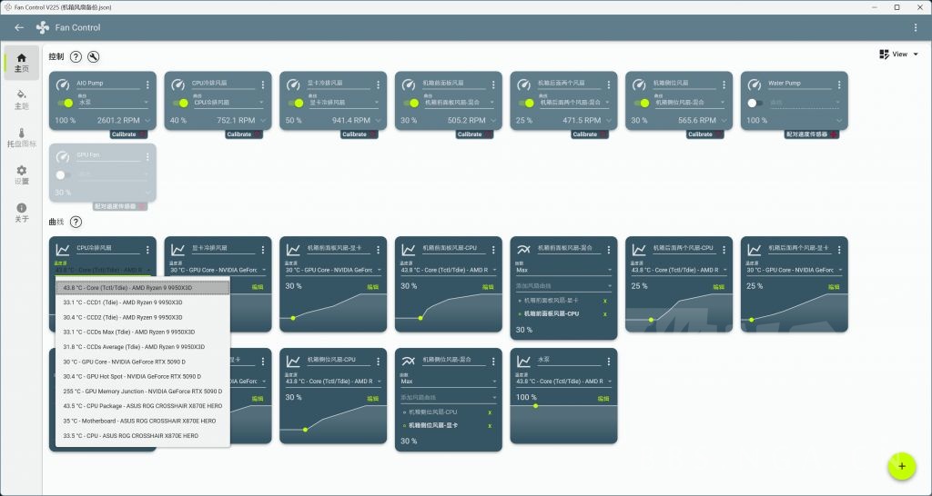Viewport: 932px width, 496px height.
Task: Click the help icon next to 曲线
Action: coord(76,222)
